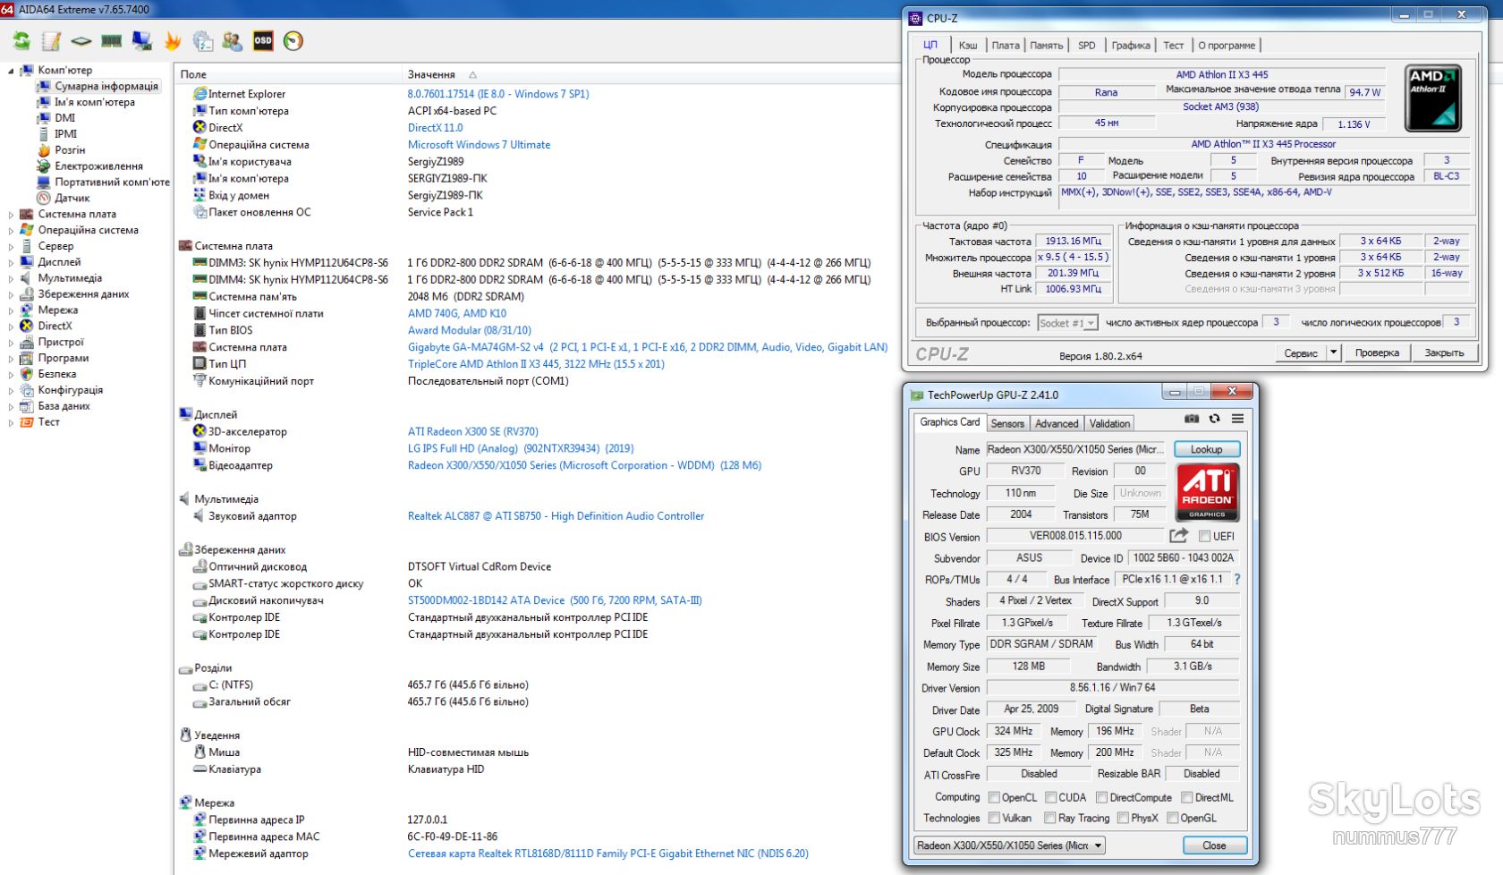Screen dimensions: 1503x875
Task: Click the green Refresh icon in AIDA64 toolbar
Action: point(21,41)
